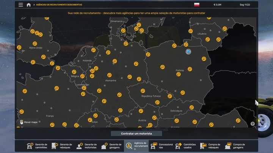Switch to Gerente de motoristas
The height and width of the screenshot is (153, 273).
(x=86, y=146)
